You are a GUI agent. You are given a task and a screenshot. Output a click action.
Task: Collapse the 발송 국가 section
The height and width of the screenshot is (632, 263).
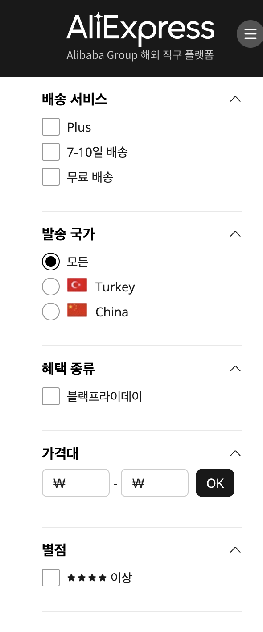coord(235,234)
